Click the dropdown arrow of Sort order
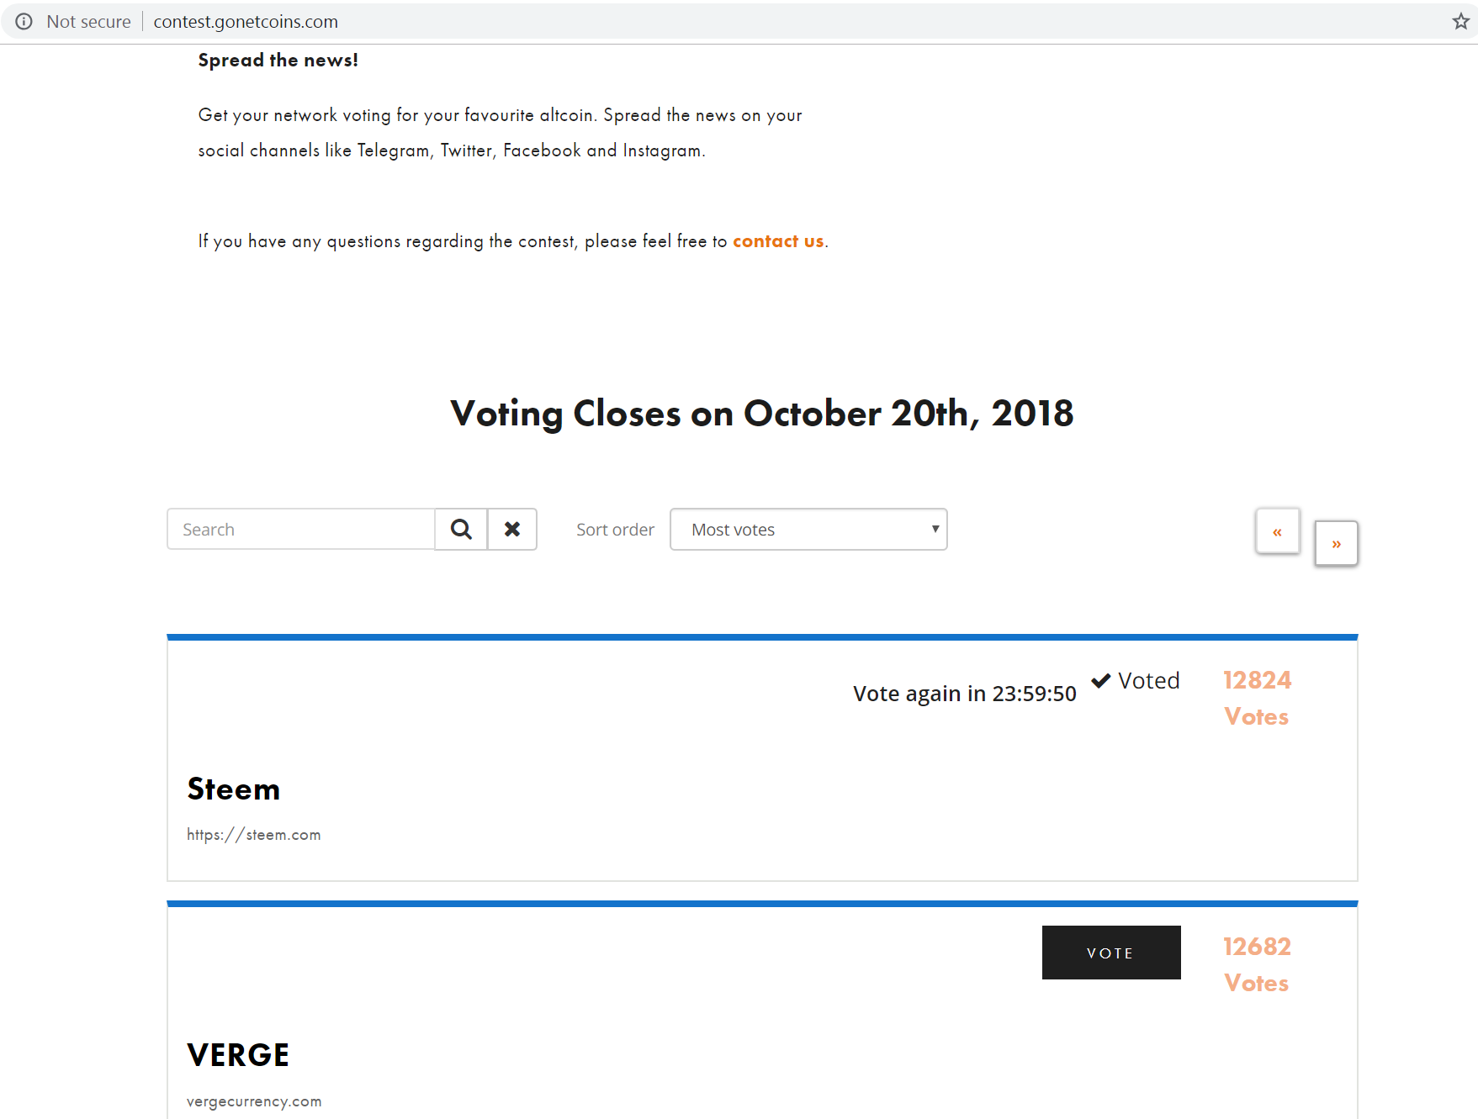The height and width of the screenshot is (1119, 1478). click(x=935, y=529)
